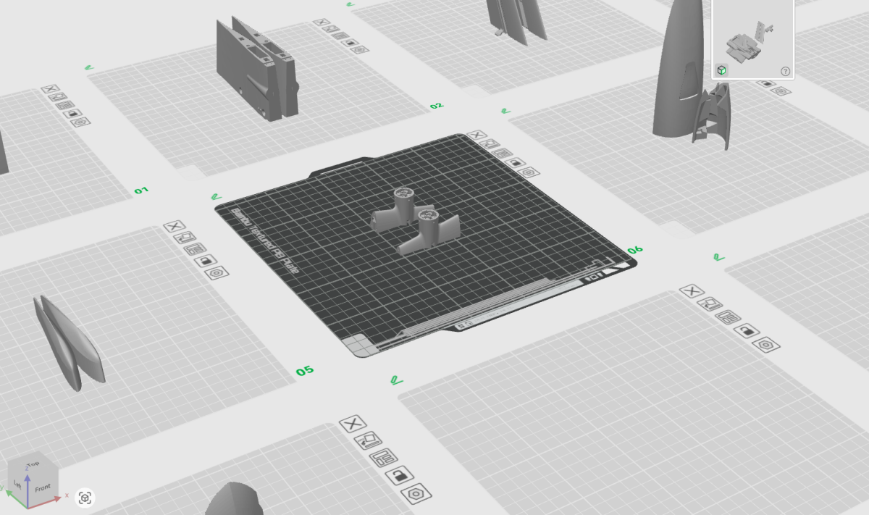
Task: Edit plate 06 name with green pencil
Action: tap(215, 196)
